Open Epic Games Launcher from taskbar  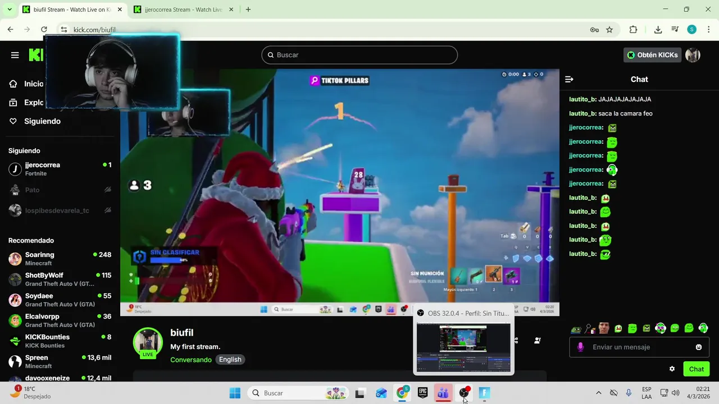click(422, 393)
